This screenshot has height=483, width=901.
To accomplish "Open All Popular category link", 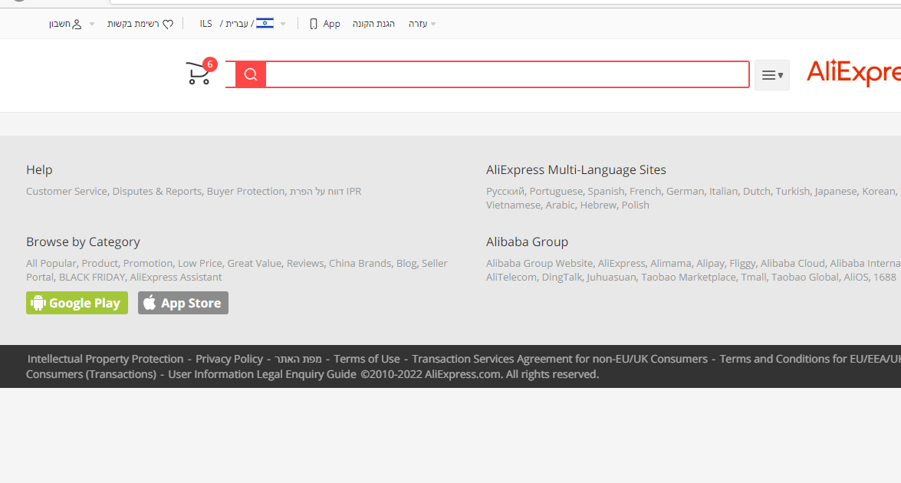I will coord(51,263).
